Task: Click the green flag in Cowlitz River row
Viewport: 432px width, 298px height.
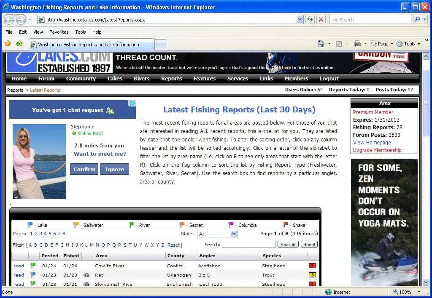Action: (x=33, y=266)
